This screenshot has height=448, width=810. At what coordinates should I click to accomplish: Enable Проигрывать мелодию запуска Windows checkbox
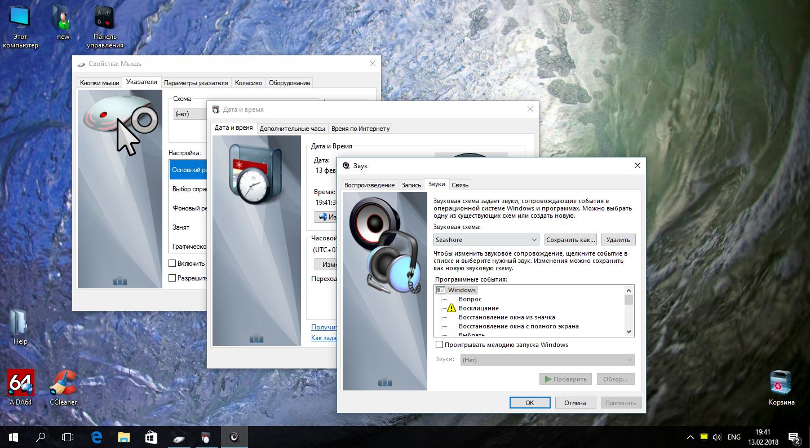[x=440, y=345]
